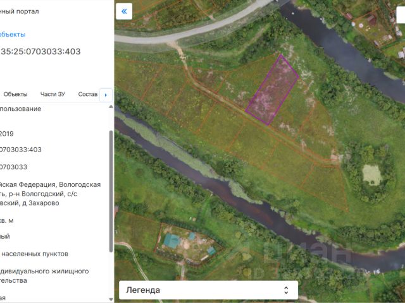This screenshot has height=303, width=405.
Task: Click the scroll up arrow in panel
Action: (111, 107)
